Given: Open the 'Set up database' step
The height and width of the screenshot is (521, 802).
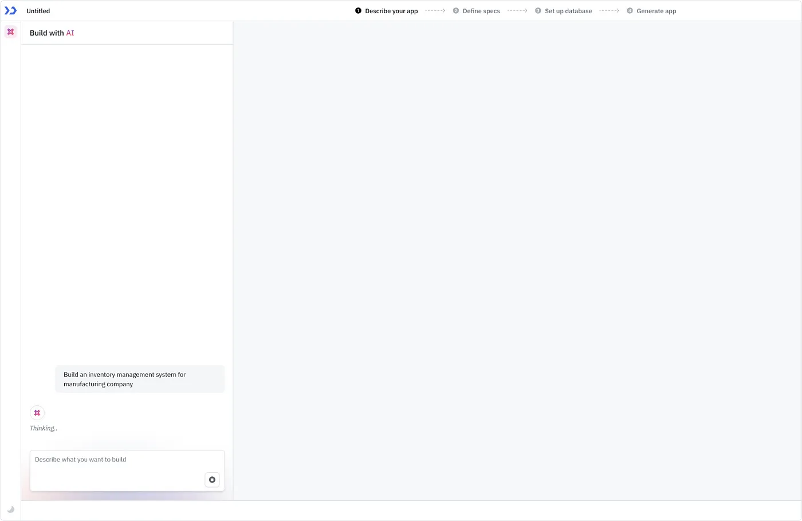Looking at the screenshot, I should point(564,11).
